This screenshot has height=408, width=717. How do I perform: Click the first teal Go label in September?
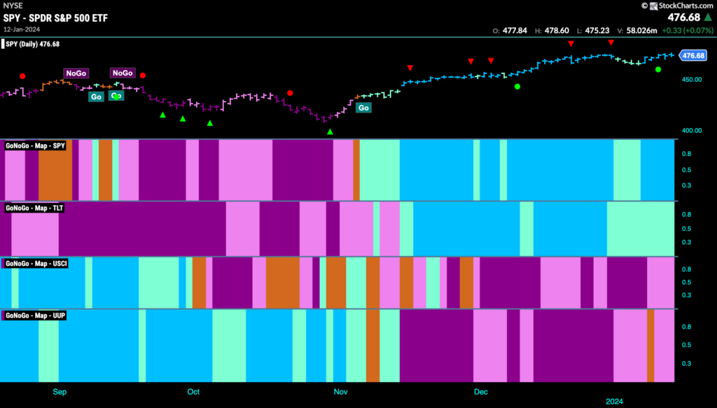tap(96, 97)
